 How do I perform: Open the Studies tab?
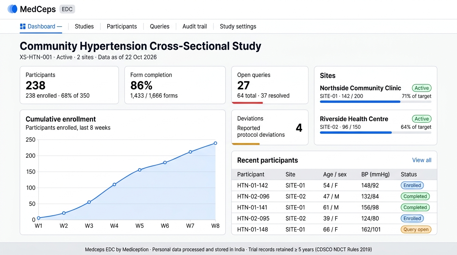[x=84, y=26]
